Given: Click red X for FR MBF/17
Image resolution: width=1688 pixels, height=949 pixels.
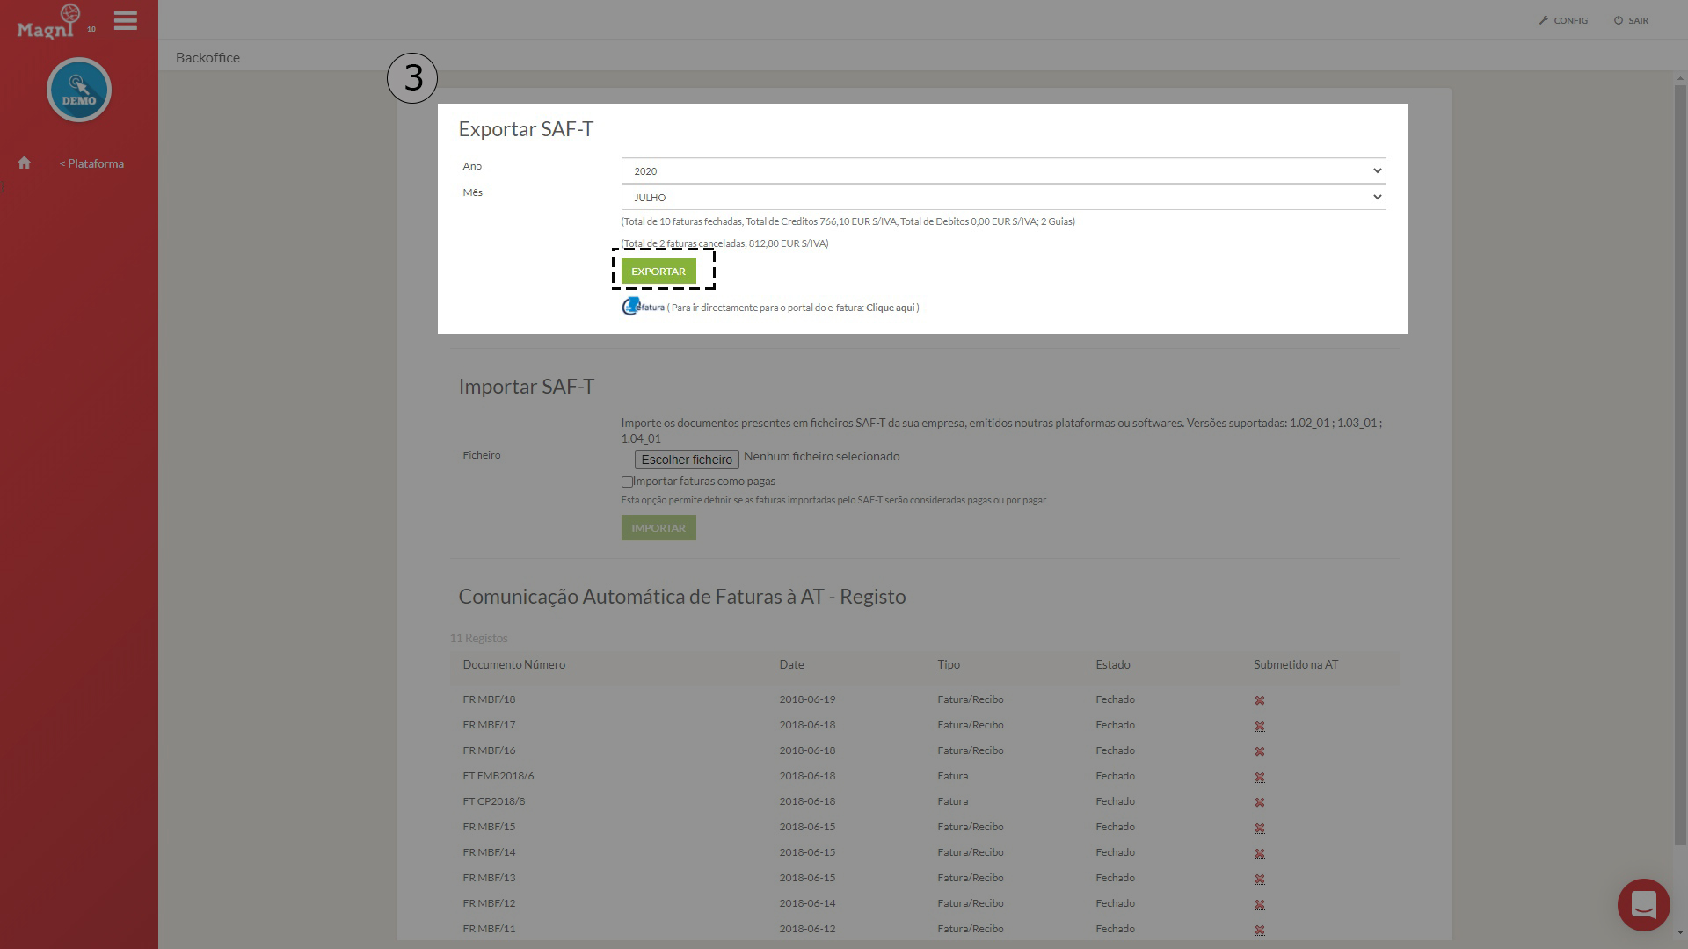Looking at the screenshot, I should 1259,726.
